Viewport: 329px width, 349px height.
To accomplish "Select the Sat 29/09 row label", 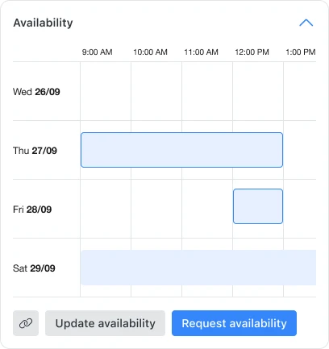I will point(34,268).
